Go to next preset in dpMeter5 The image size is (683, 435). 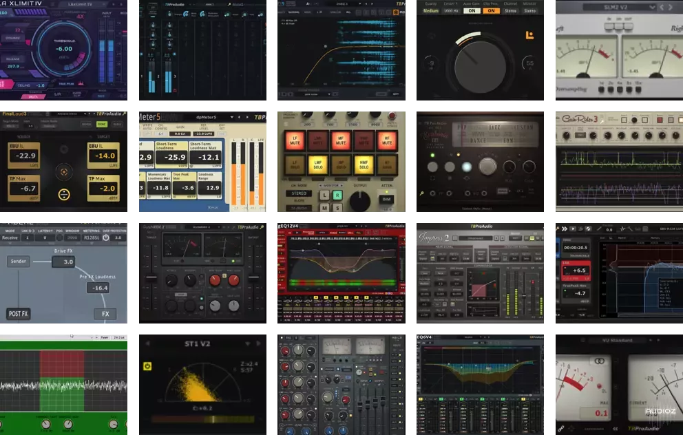(x=247, y=117)
